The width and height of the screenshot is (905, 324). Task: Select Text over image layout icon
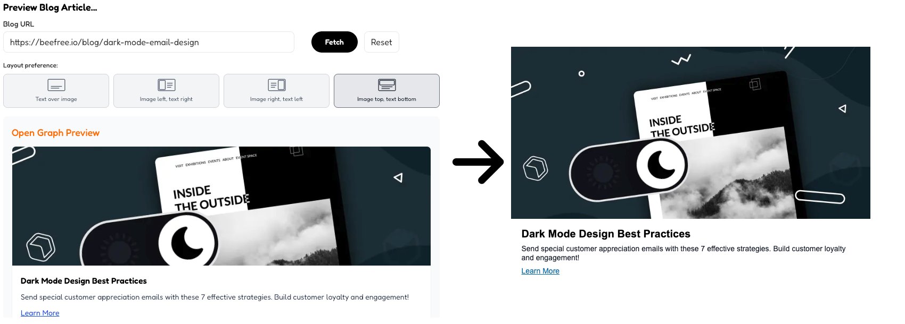pyautogui.click(x=56, y=85)
